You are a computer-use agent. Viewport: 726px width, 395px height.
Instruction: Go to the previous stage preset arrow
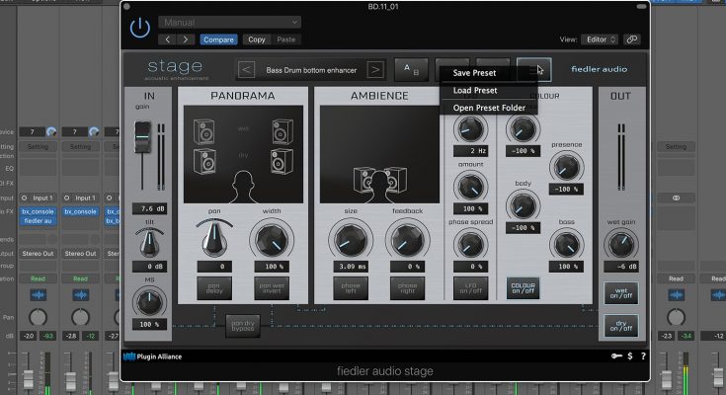pyautogui.click(x=247, y=69)
